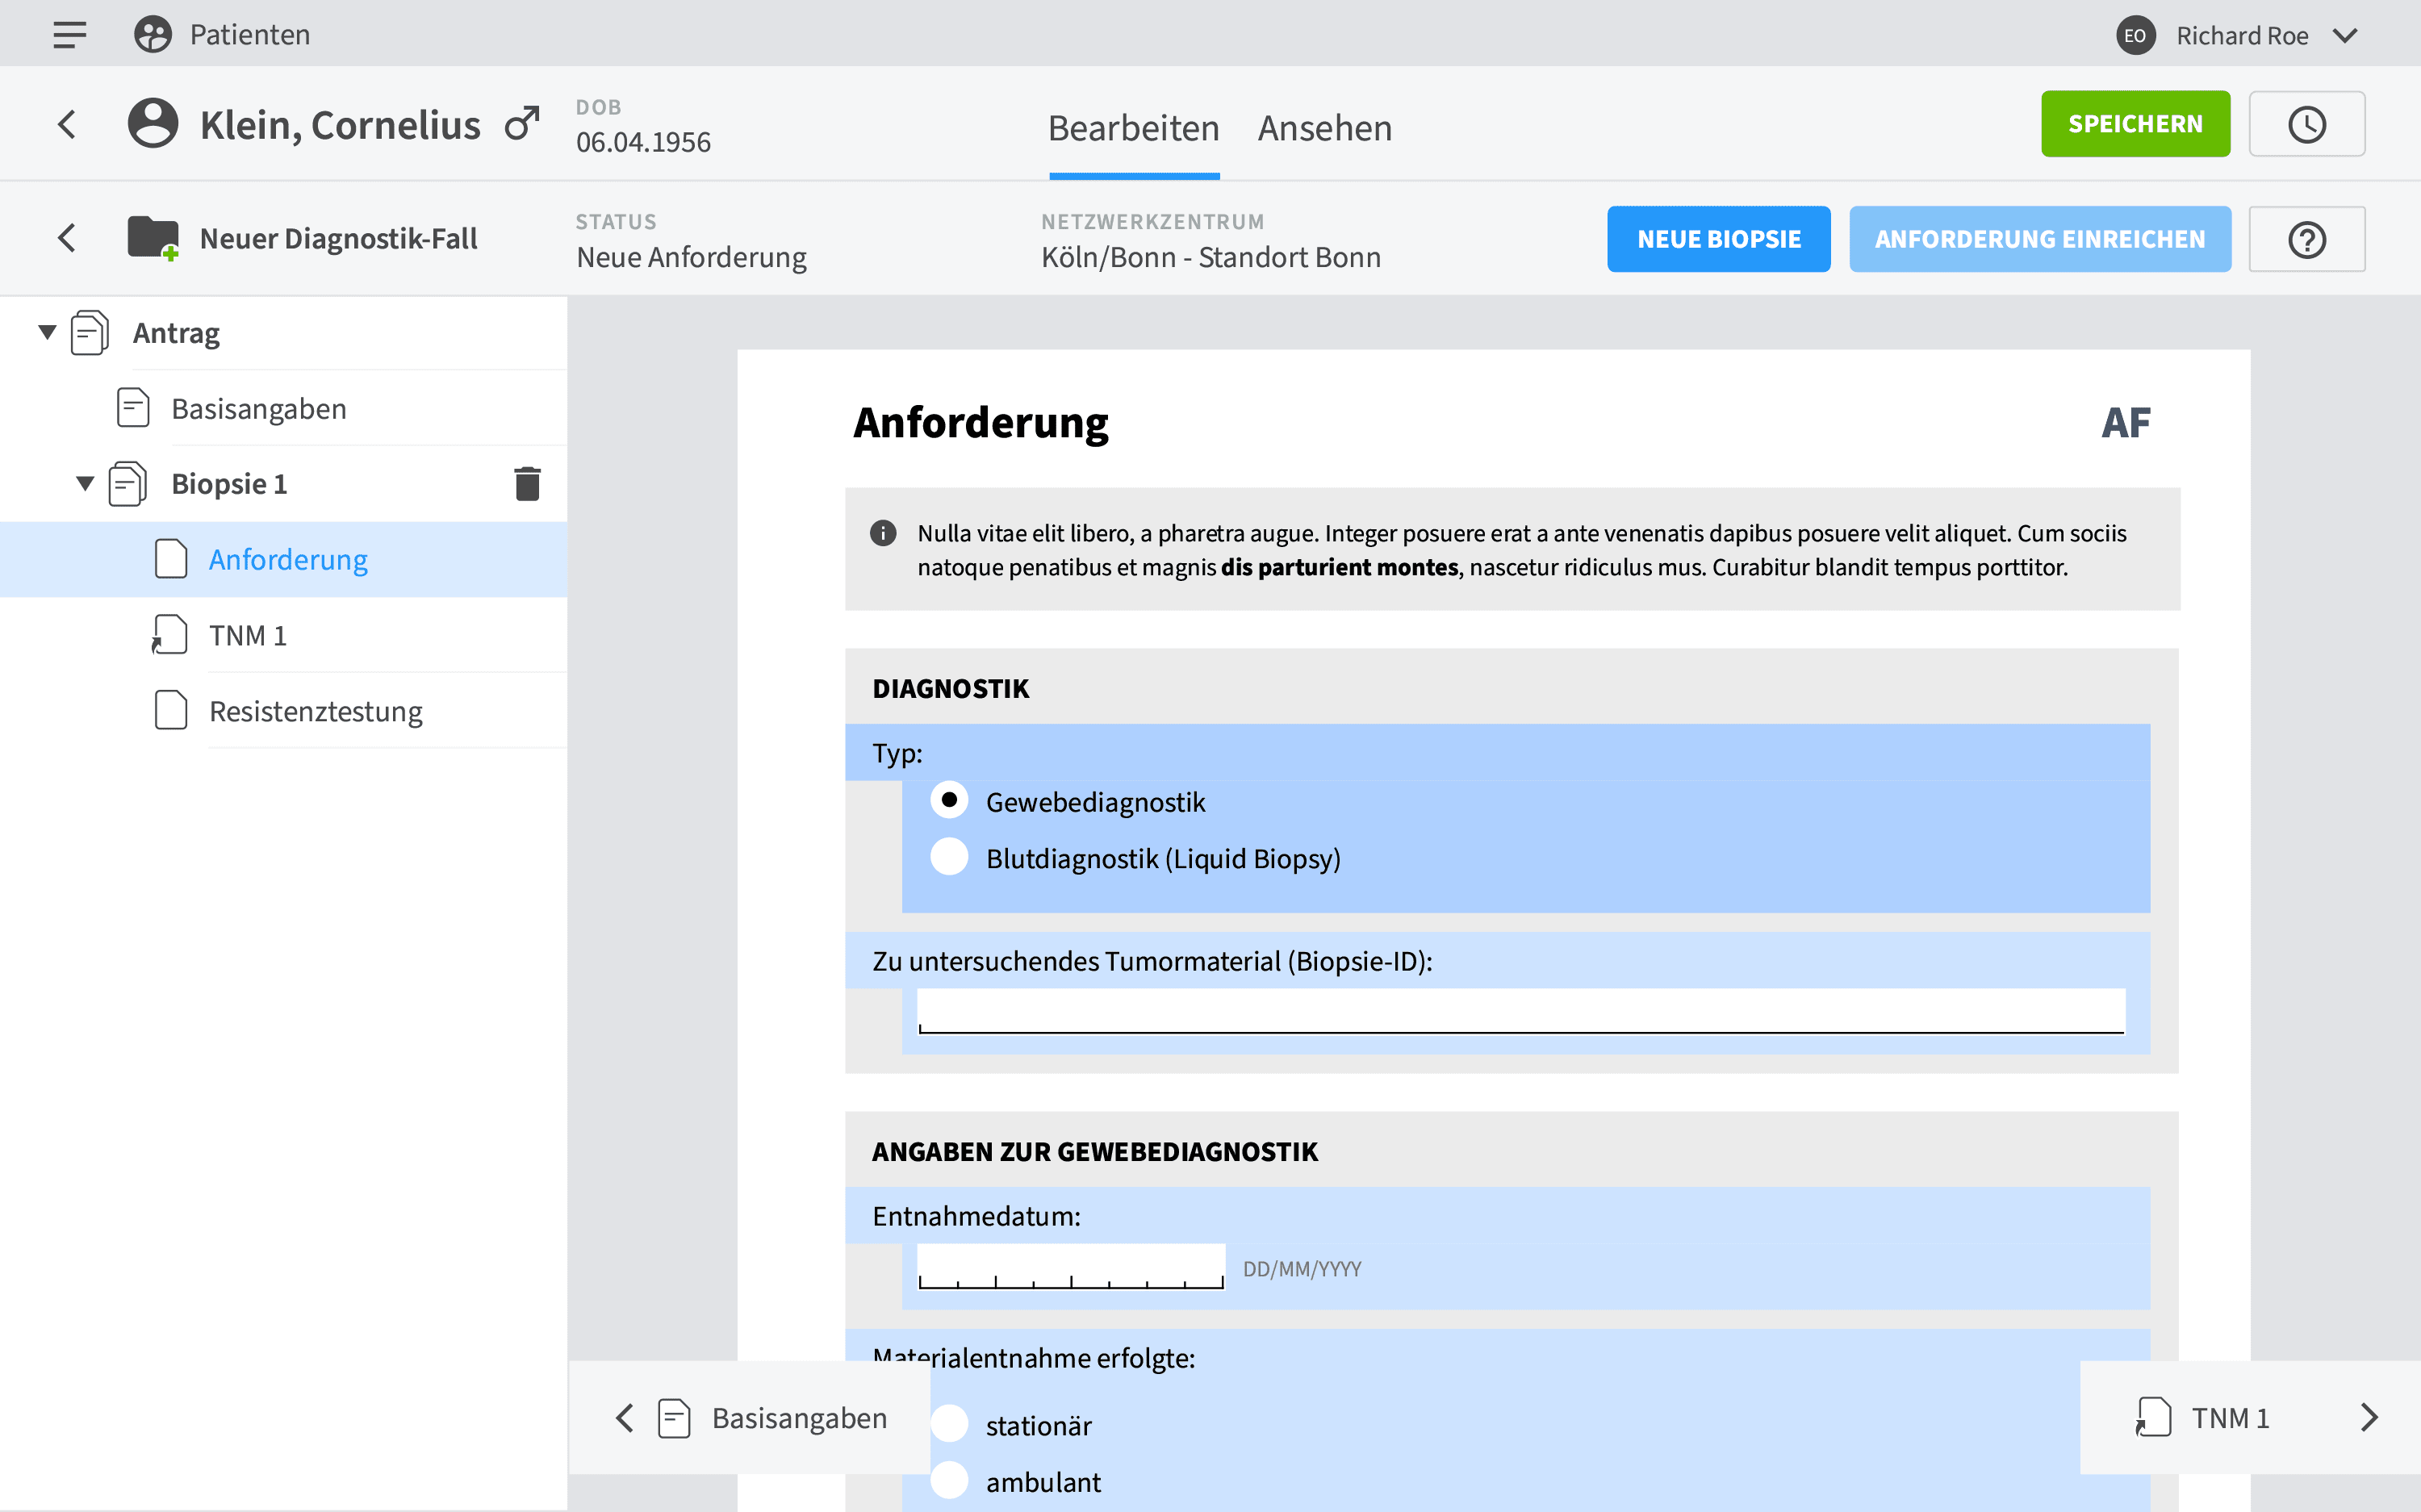
Task: Click the back arrow beside Neuer Diagnostik-Fall
Action: coord(66,238)
